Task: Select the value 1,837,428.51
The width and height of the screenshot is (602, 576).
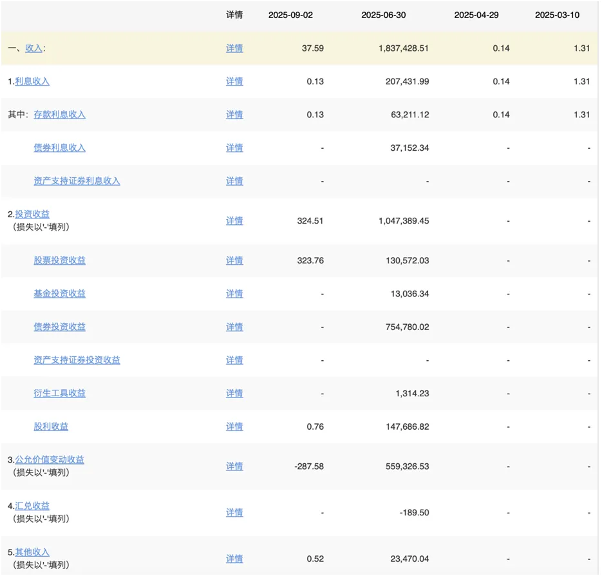Action: pos(404,48)
